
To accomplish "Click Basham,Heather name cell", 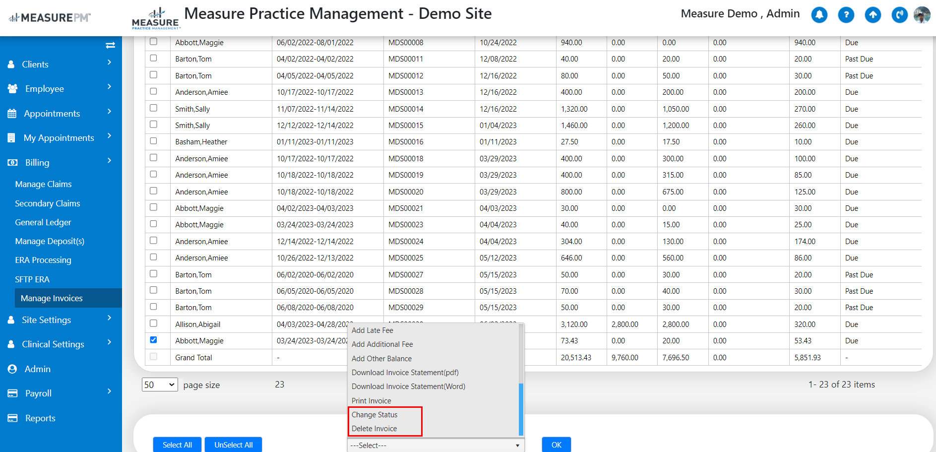I will click(x=221, y=142).
